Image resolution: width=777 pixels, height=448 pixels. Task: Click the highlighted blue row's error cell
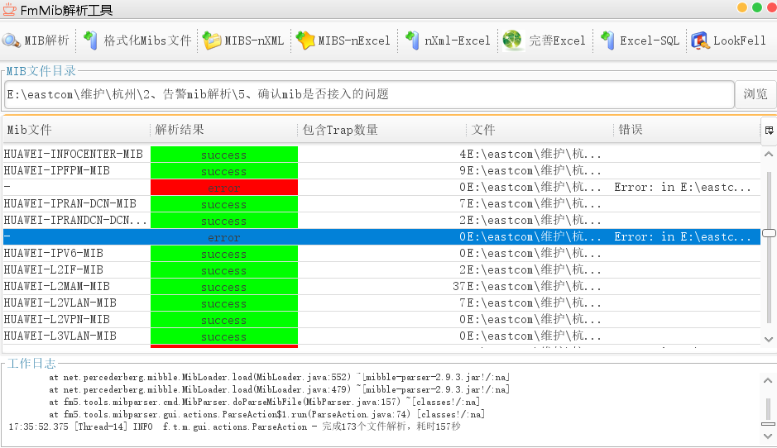224,237
